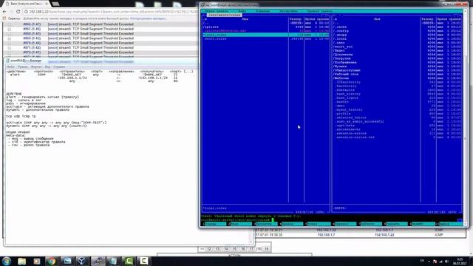
Task: Open the volume control in system tray
Action: tap(446, 261)
